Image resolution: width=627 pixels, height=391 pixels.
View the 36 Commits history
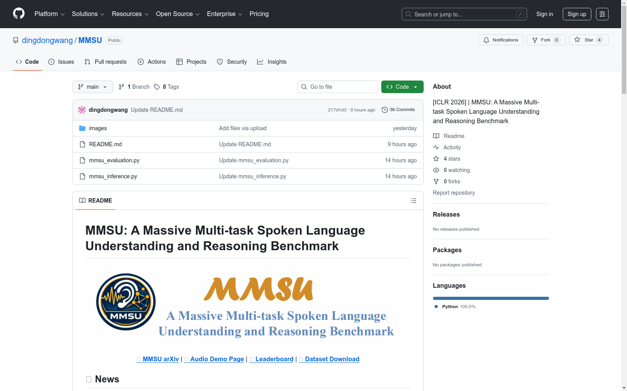point(398,110)
